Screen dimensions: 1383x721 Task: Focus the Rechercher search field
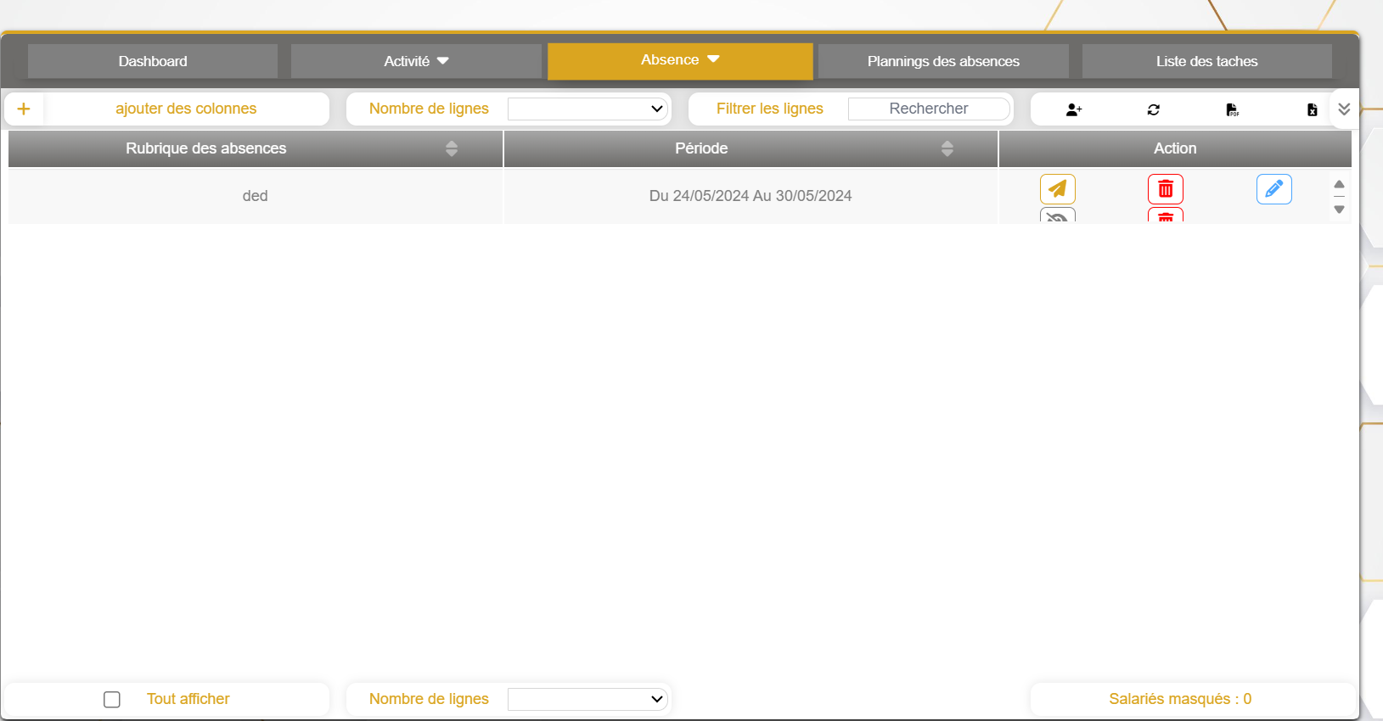coord(929,109)
